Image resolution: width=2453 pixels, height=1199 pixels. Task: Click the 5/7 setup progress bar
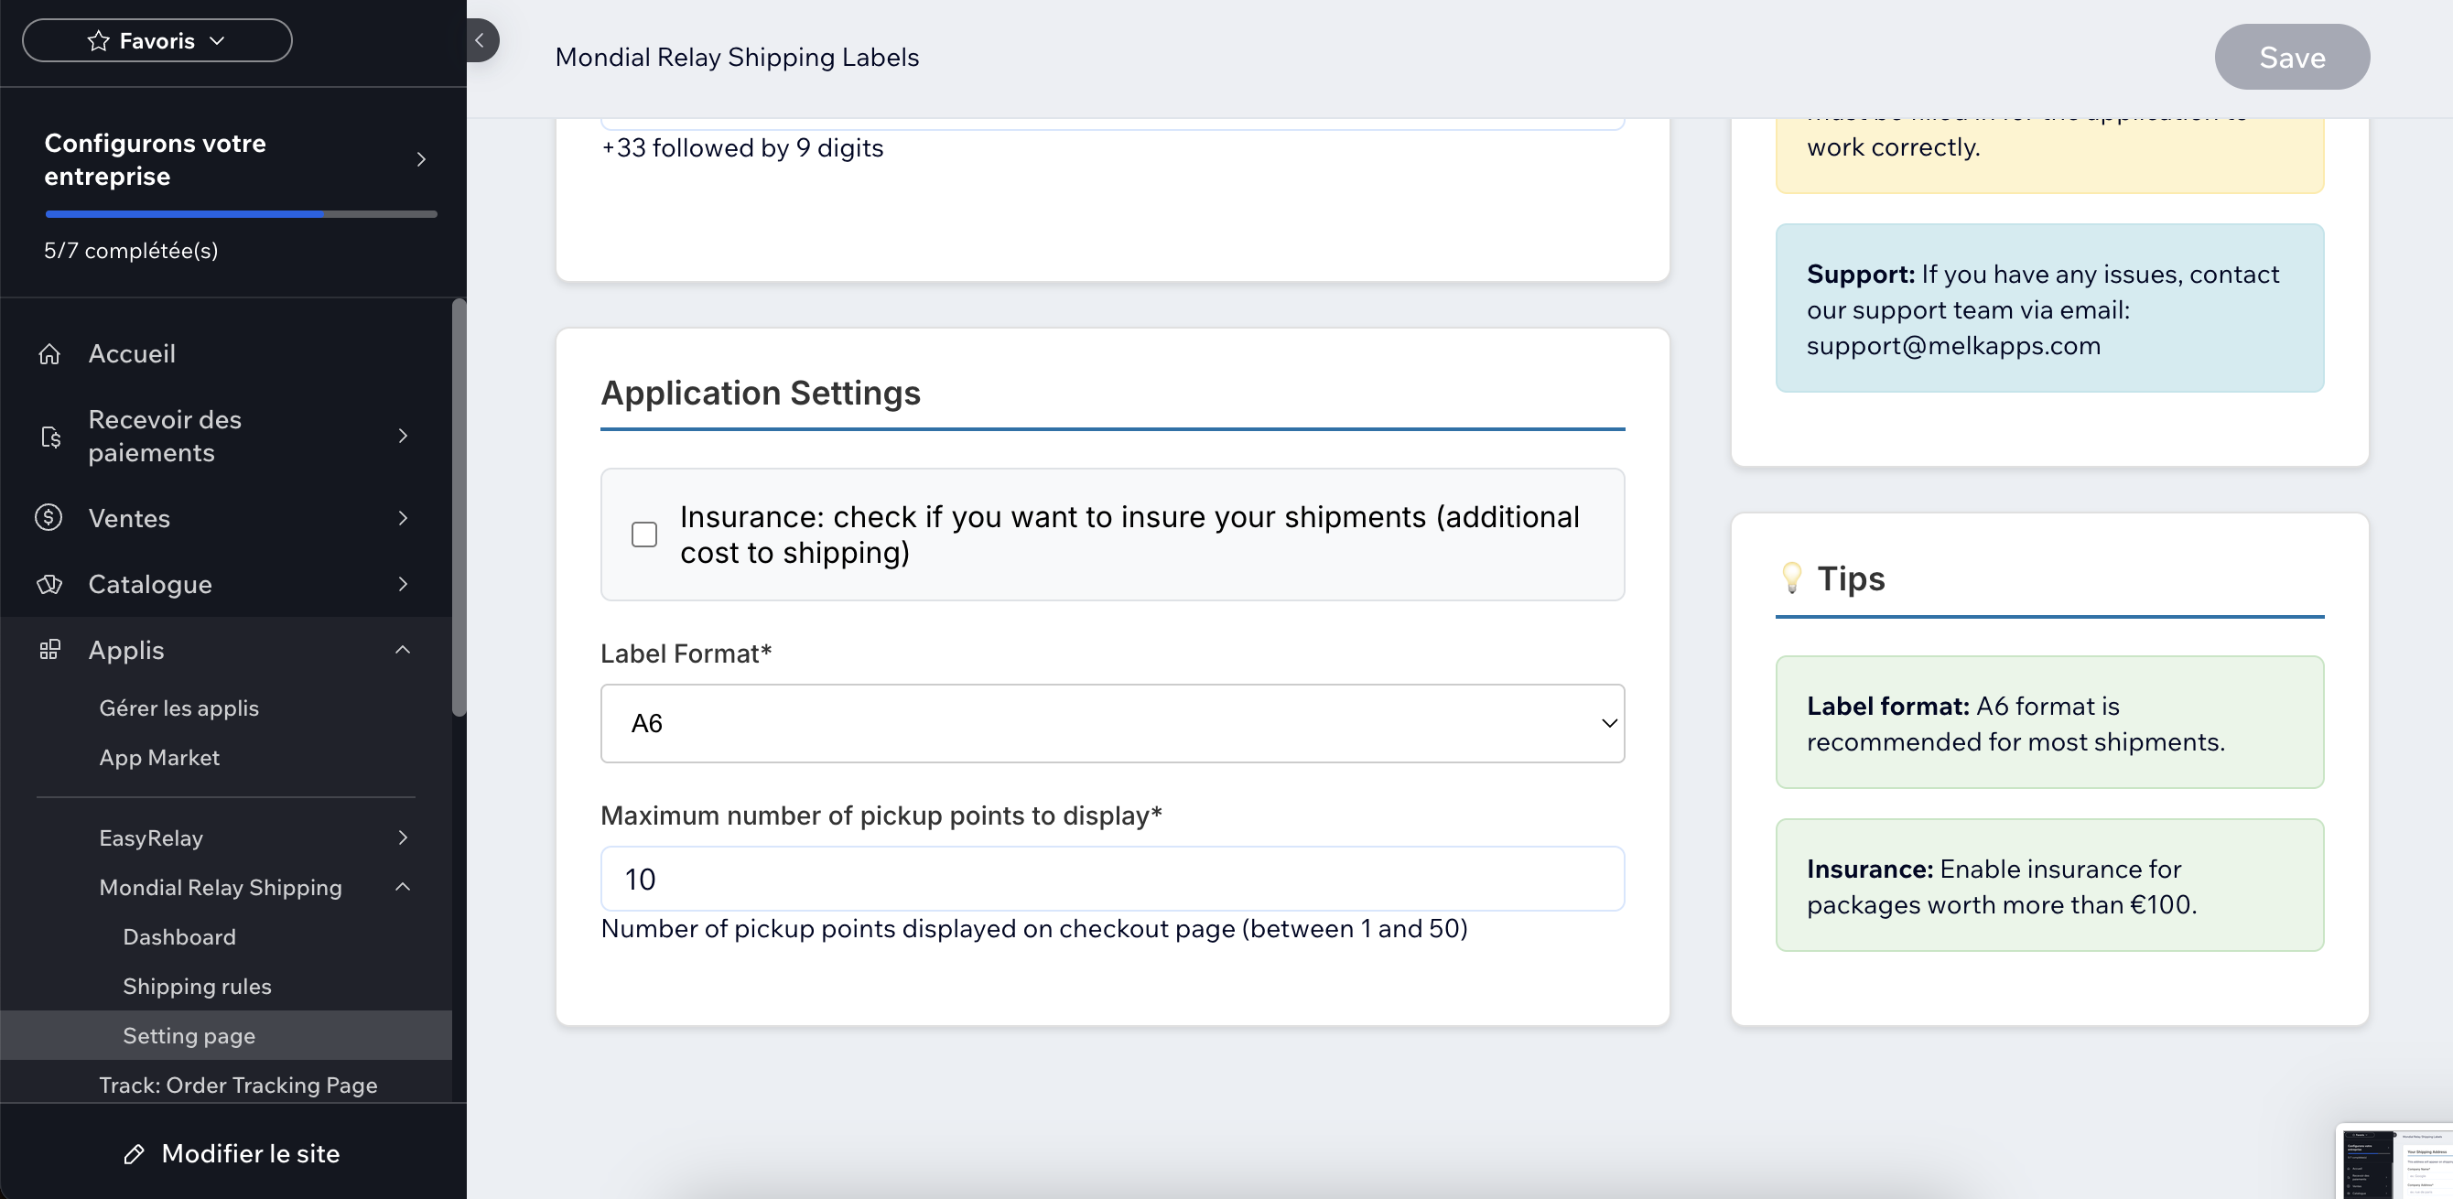pos(240,213)
